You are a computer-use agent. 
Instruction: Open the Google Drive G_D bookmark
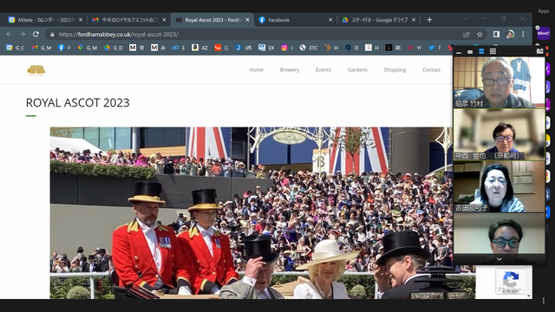click(x=114, y=48)
